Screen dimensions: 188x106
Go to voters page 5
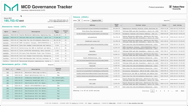[x=168, y=91]
